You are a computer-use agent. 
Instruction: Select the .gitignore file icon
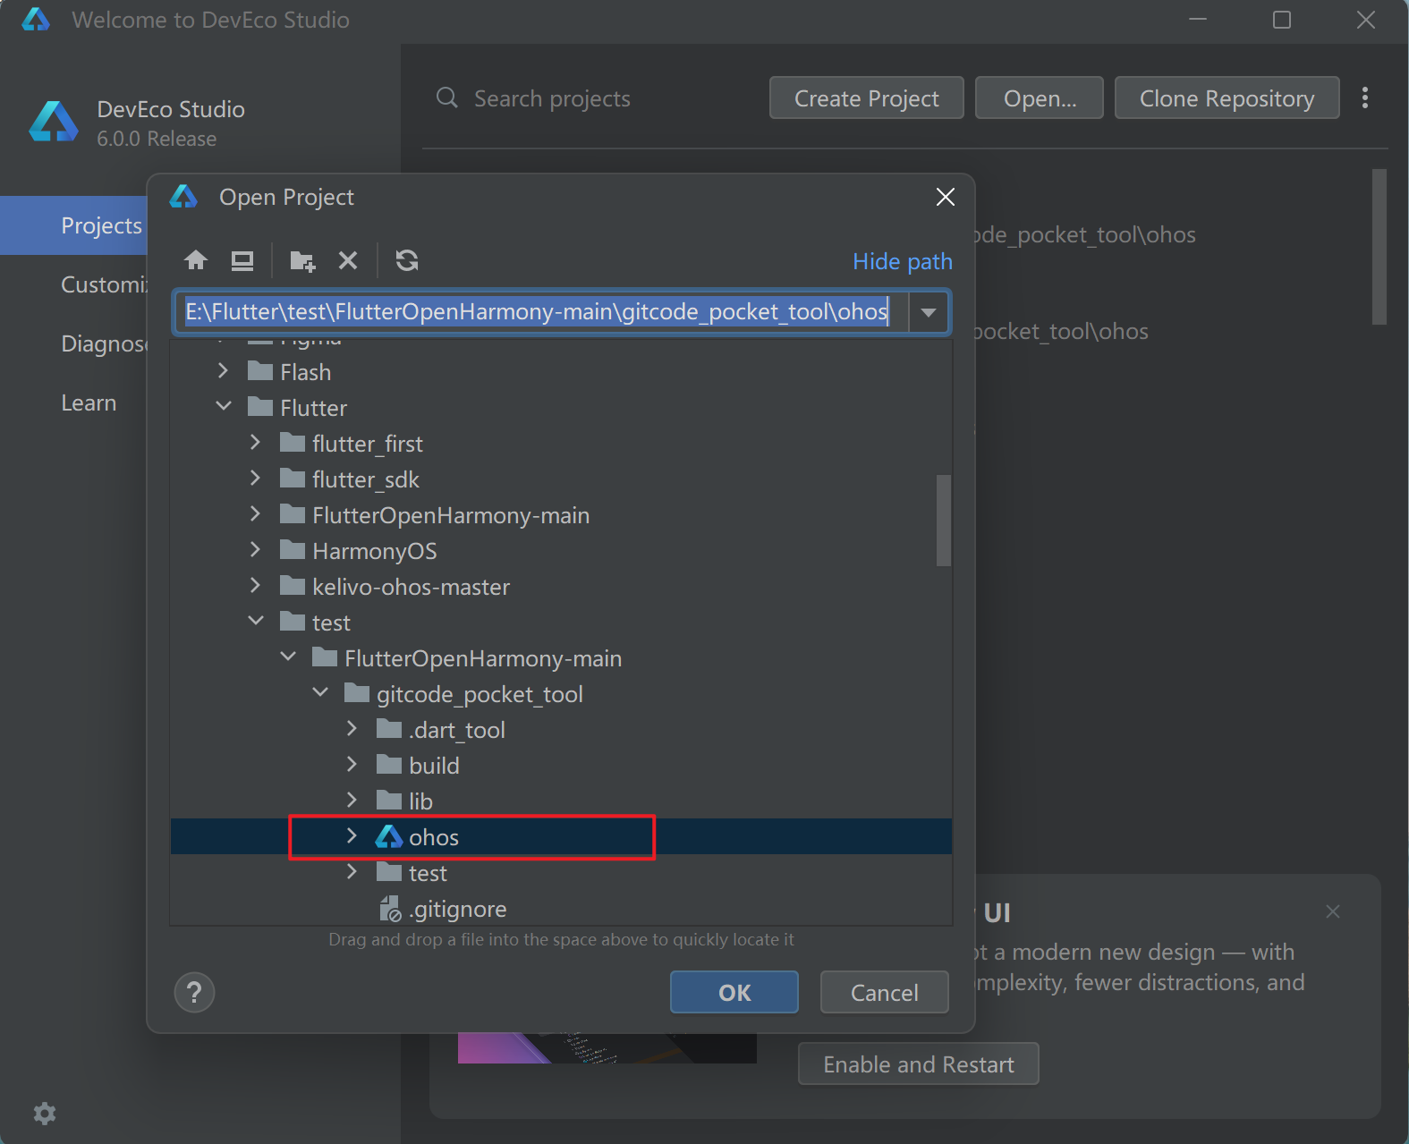[390, 909]
